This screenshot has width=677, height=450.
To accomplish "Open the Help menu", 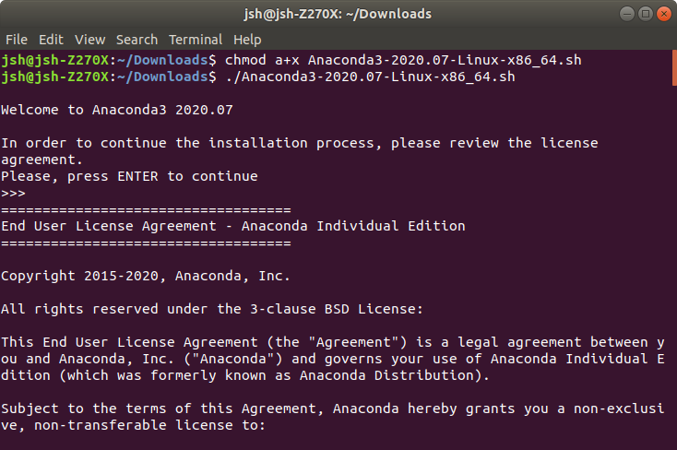I will click(247, 40).
